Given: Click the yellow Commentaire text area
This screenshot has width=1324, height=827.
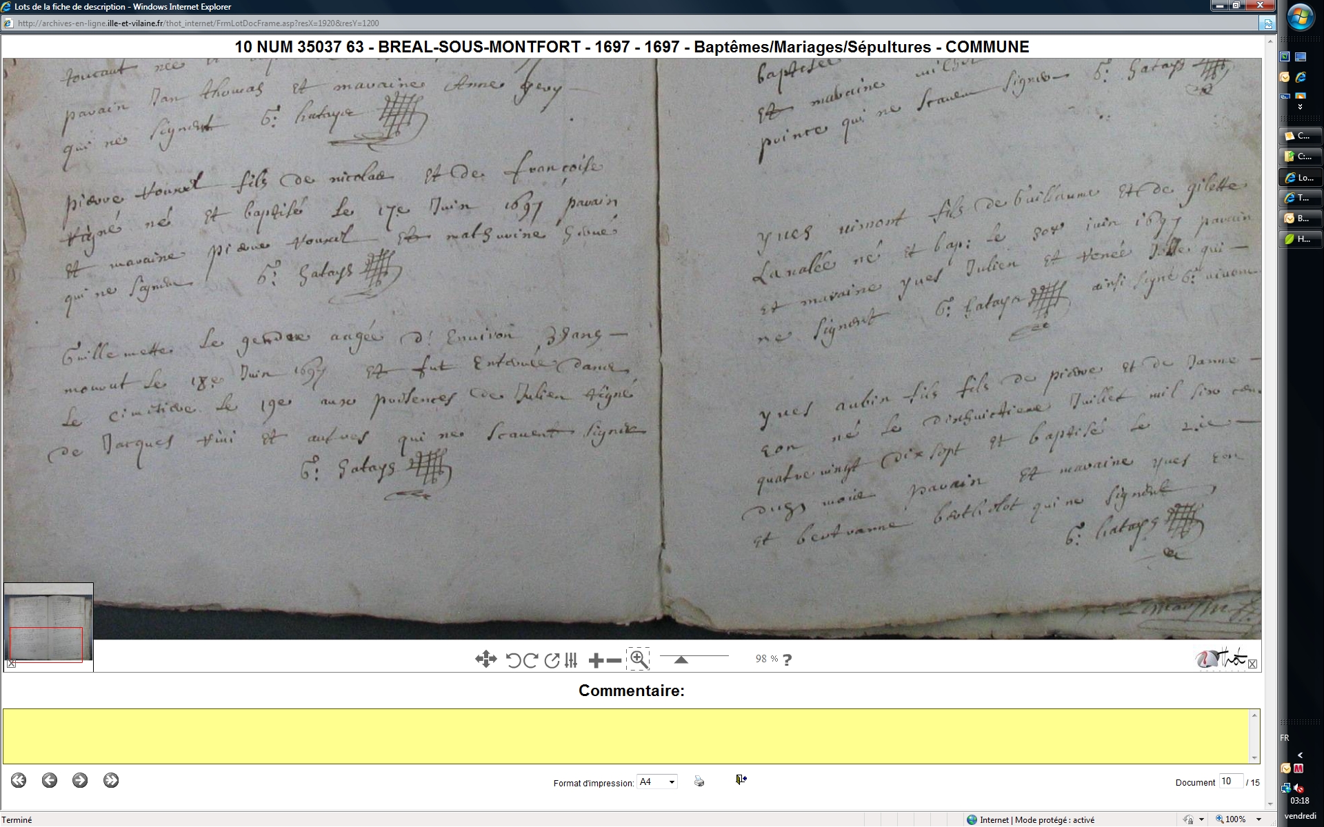Looking at the screenshot, I should (x=625, y=736).
